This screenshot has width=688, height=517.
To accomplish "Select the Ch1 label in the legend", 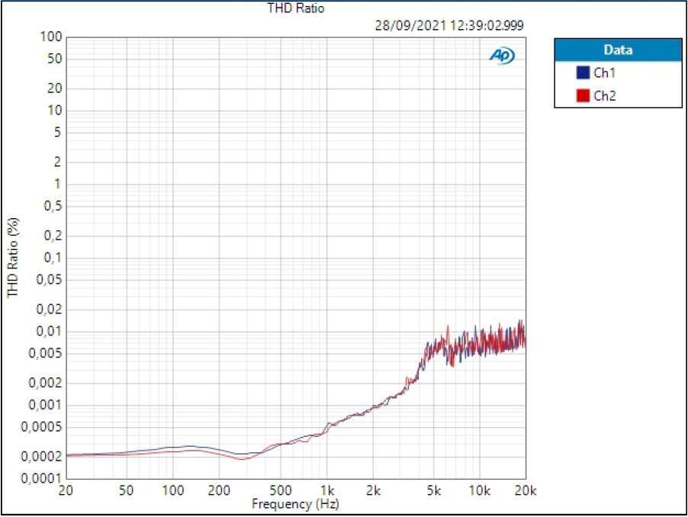I will (x=604, y=73).
